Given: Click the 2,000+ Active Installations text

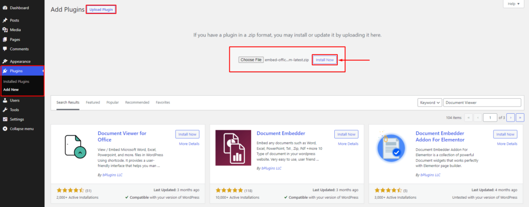Looking at the screenshot, I should pyautogui.click(x=77, y=197).
